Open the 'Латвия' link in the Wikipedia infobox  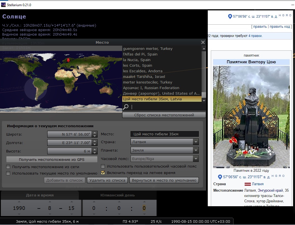[x=258, y=184]
